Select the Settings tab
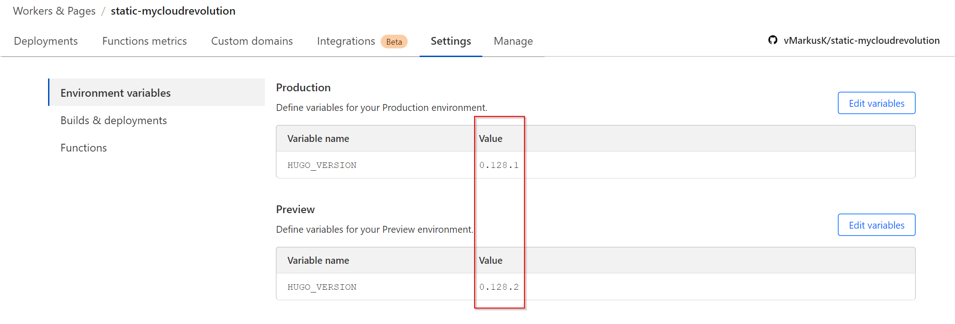955x324 pixels. (451, 41)
